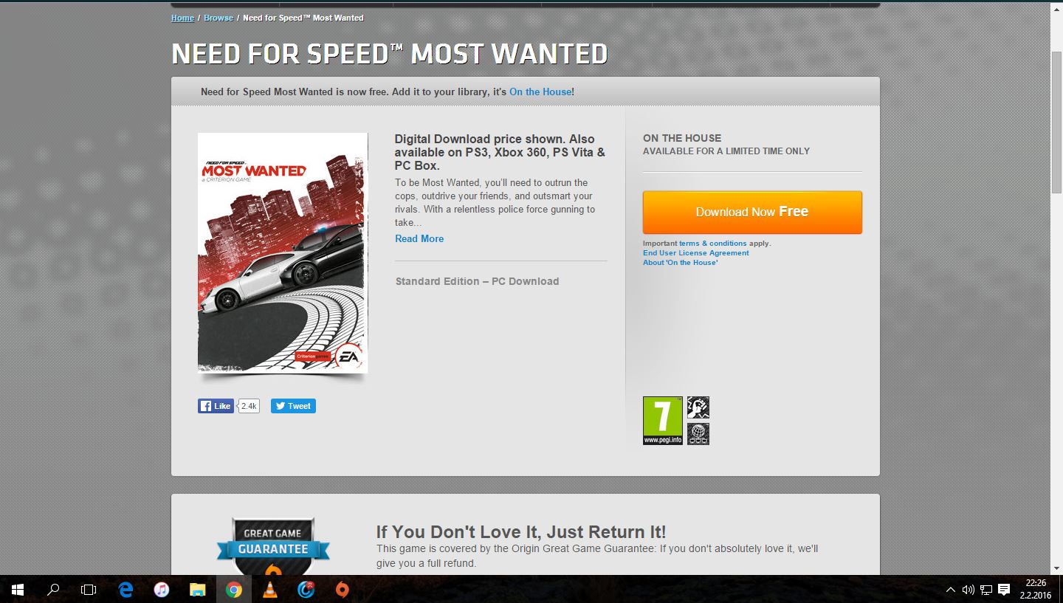This screenshot has width=1063, height=603.
Task: Click the PEGI 7 rating badge
Action: pos(662,421)
